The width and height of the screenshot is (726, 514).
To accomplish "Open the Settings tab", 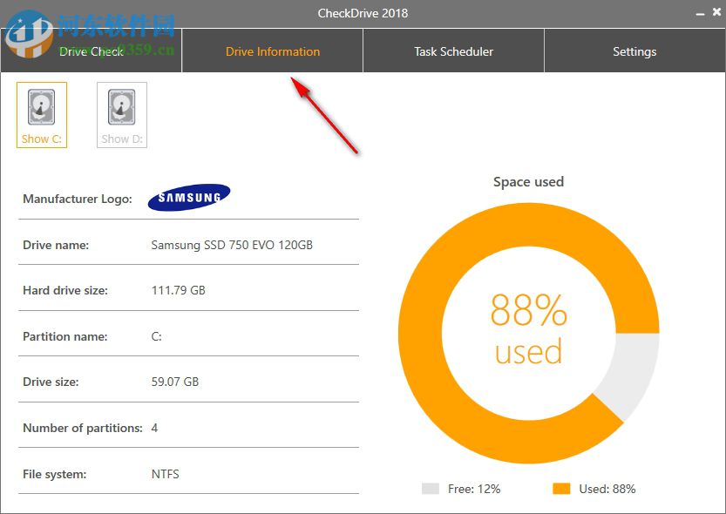I will [x=634, y=51].
